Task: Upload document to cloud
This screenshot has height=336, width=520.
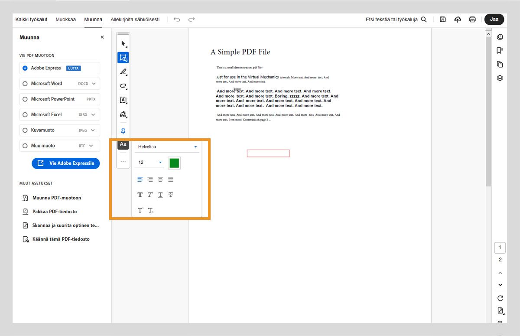Action: tap(458, 20)
